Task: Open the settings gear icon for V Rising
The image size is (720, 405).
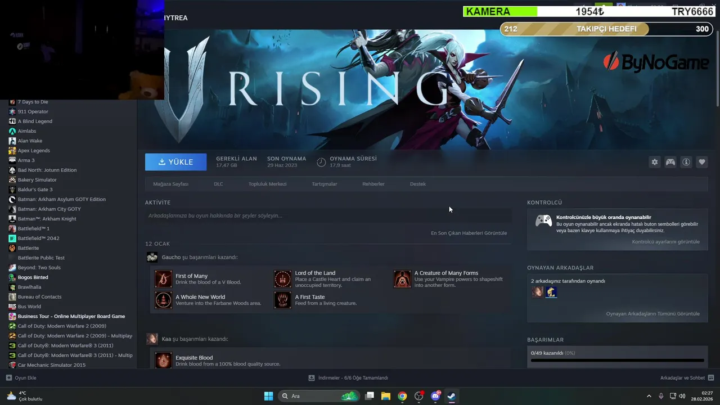Action: pyautogui.click(x=655, y=162)
